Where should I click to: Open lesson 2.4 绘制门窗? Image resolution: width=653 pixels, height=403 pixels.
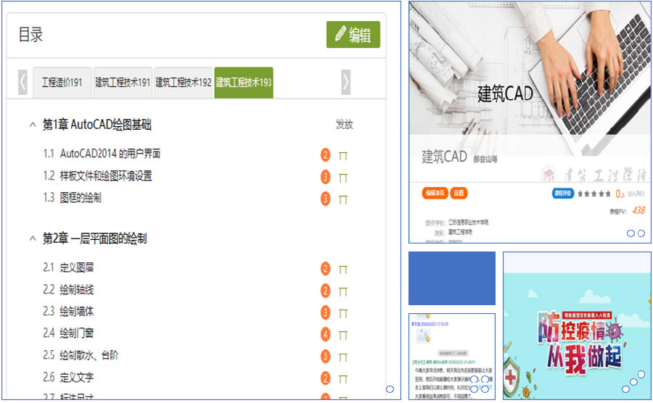68,333
